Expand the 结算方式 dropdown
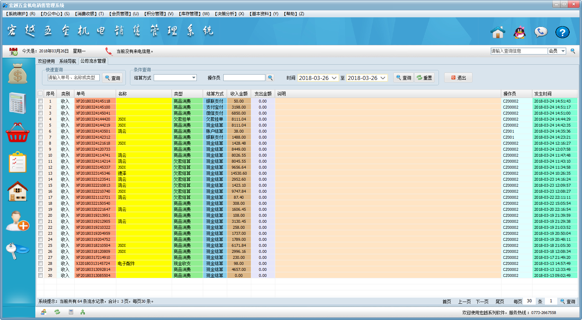 click(194, 78)
